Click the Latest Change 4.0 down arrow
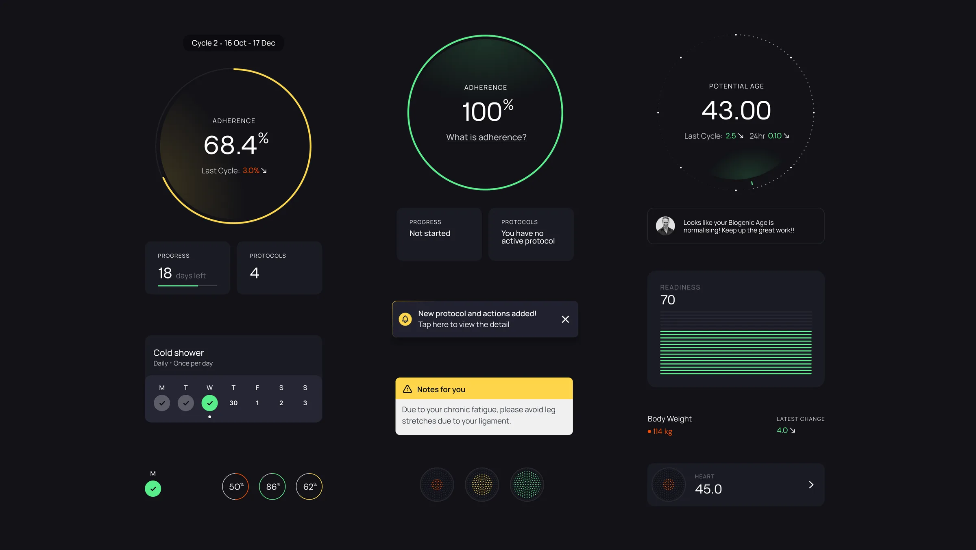 click(x=793, y=430)
